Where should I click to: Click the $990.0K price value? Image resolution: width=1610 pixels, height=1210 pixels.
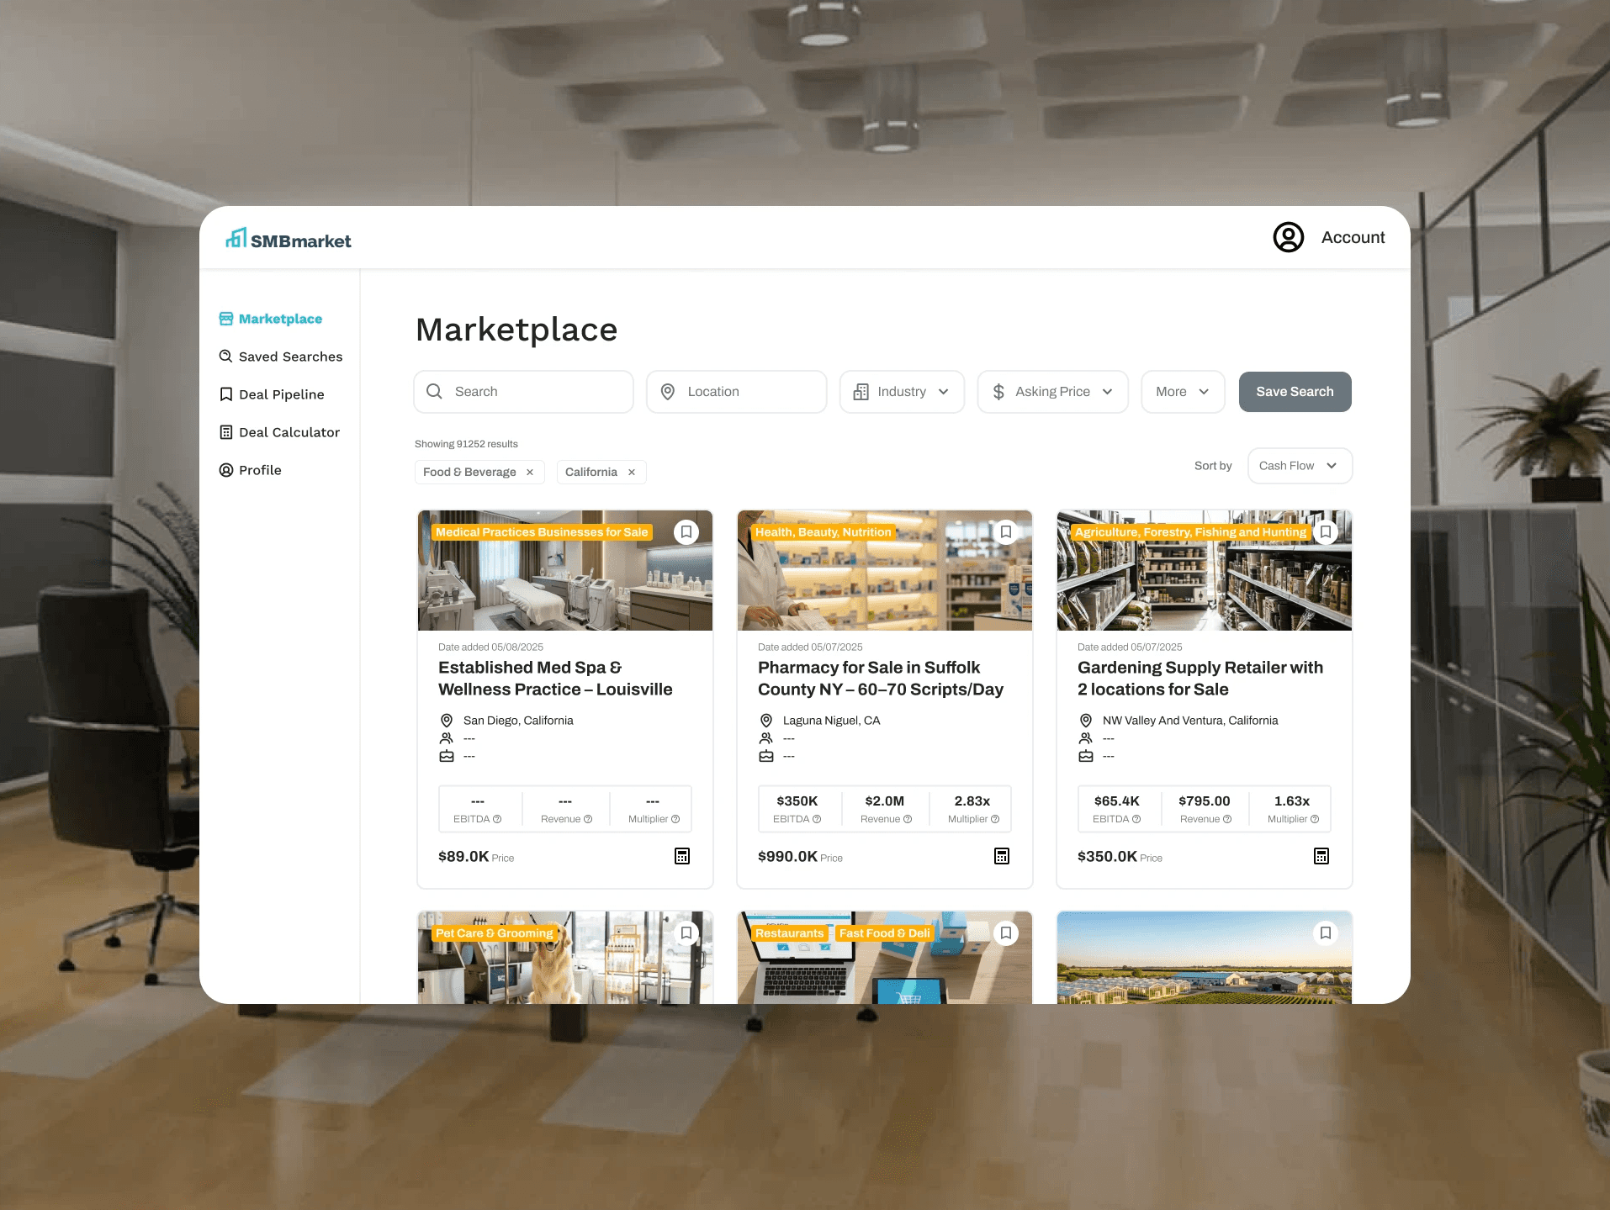(x=787, y=856)
